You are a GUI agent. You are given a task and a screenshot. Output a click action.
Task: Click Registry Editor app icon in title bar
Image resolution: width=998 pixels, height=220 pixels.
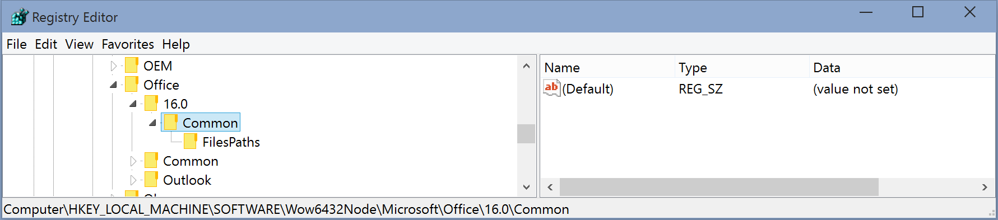[19, 17]
